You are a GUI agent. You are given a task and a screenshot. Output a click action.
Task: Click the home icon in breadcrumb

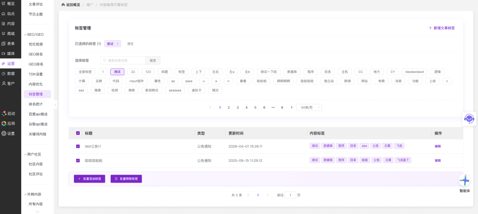tap(63, 5)
